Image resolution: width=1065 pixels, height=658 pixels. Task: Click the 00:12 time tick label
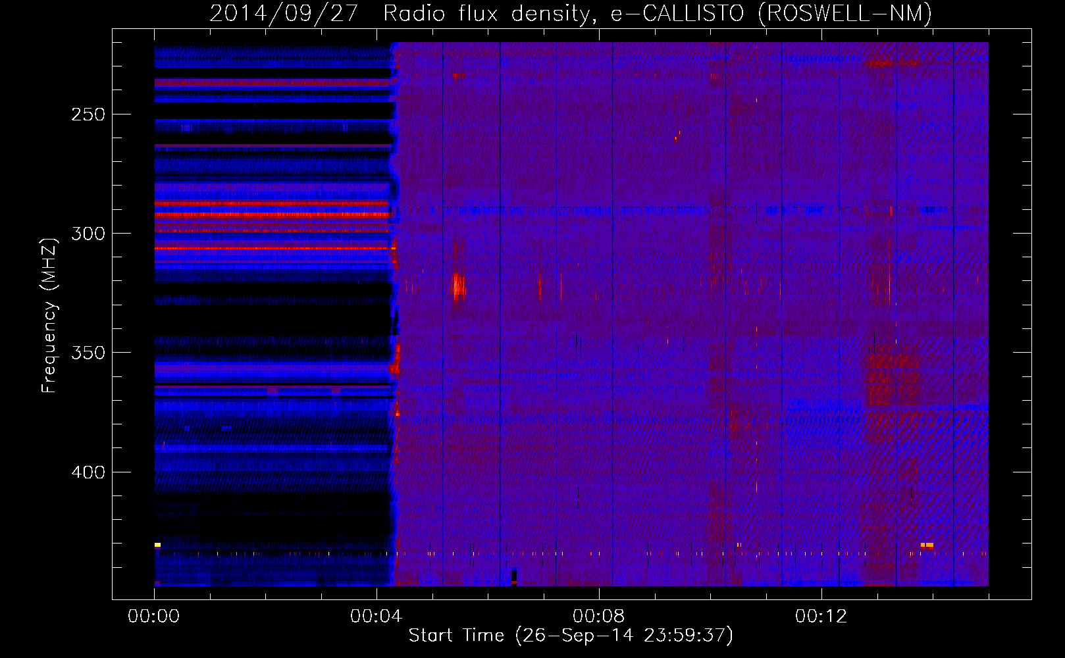821,617
